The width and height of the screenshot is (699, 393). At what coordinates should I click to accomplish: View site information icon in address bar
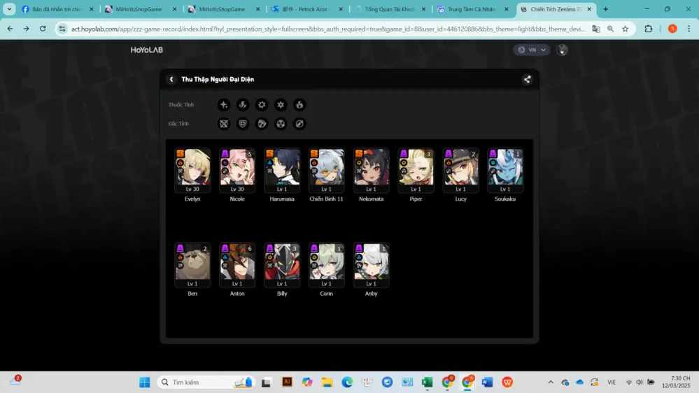tap(62, 29)
